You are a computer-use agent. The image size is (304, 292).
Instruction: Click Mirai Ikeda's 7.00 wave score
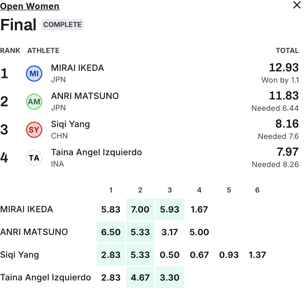(x=140, y=209)
